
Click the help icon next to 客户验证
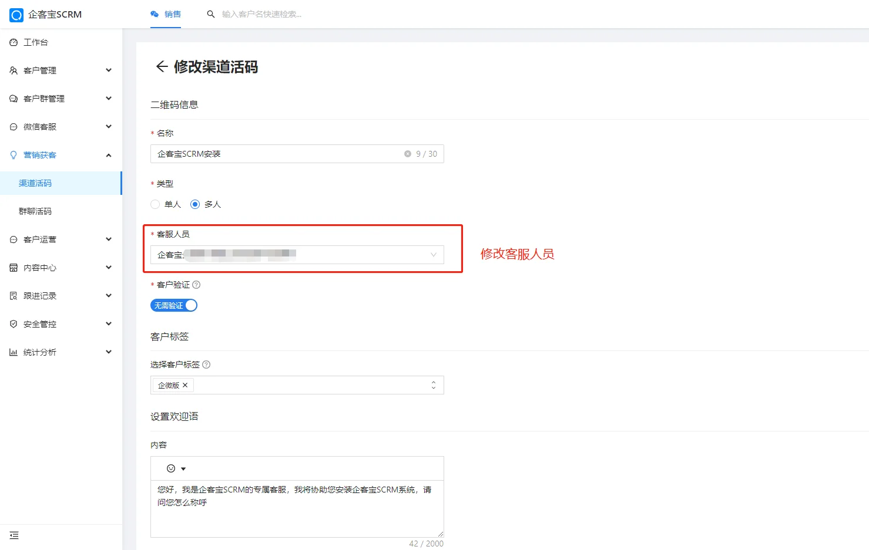pos(196,285)
